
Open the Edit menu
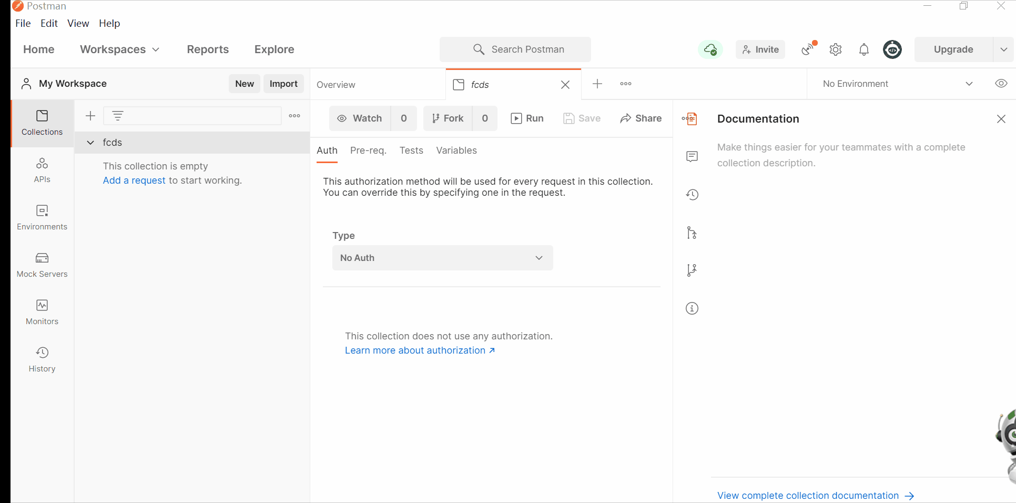(49, 23)
